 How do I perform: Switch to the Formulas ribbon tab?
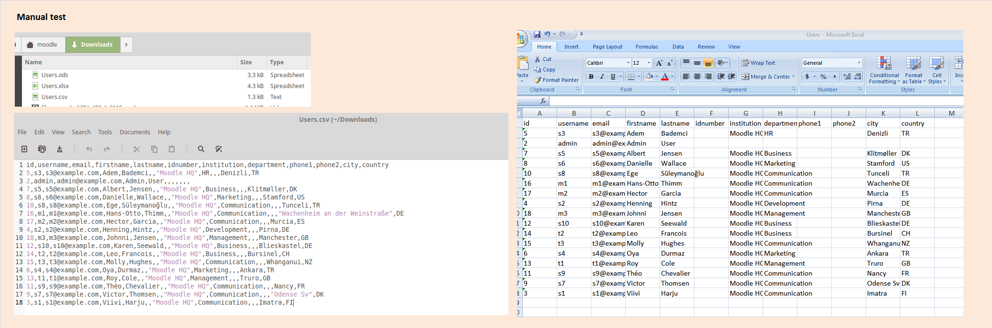pyautogui.click(x=647, y=47)
